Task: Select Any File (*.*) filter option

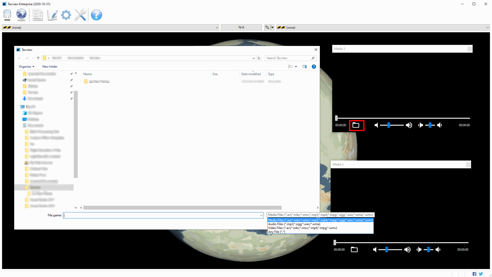Action: [x=320, y=232]
